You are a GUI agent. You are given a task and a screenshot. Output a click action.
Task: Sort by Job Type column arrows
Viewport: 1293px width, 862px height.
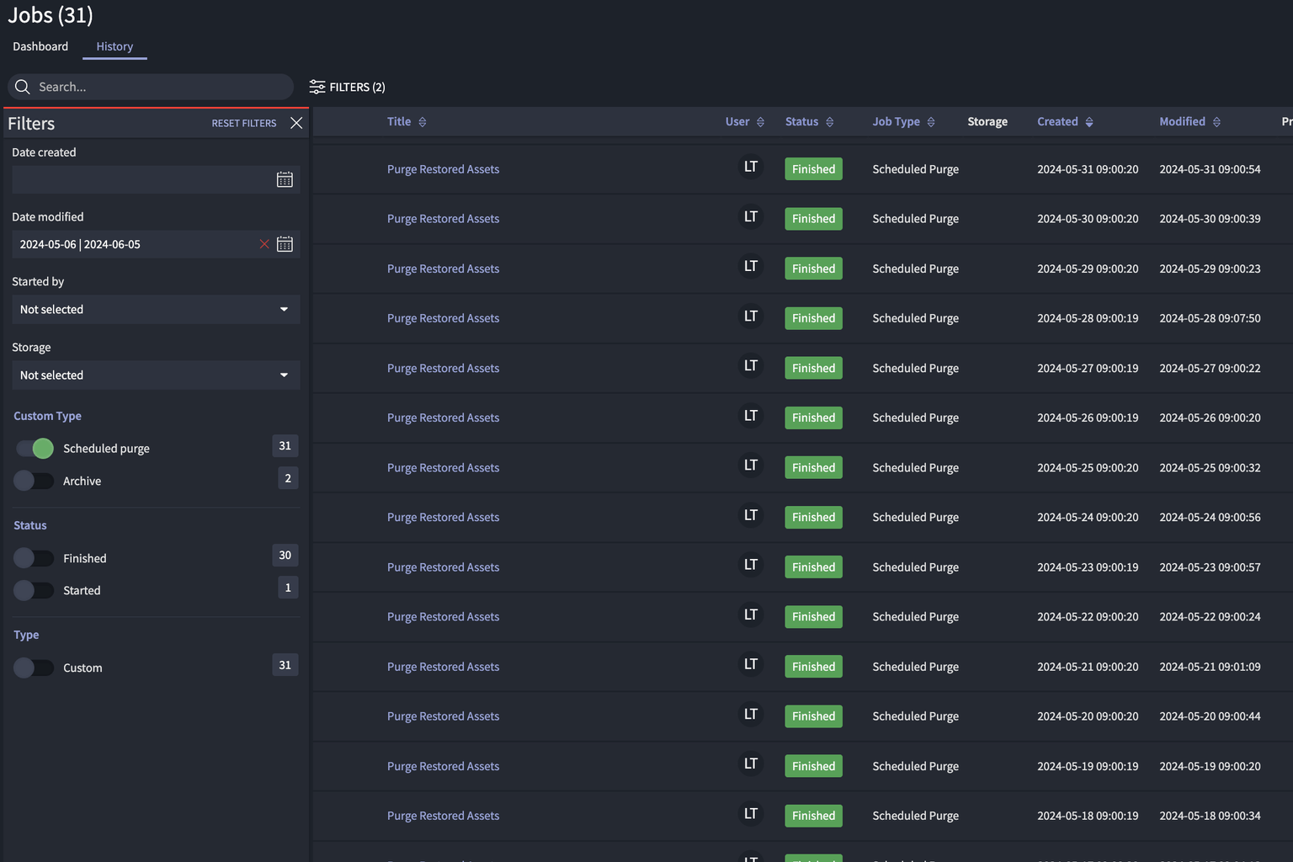(x=931, y=122)
